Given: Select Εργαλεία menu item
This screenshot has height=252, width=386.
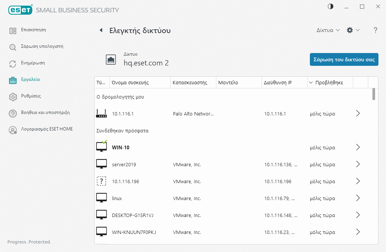Looking at the screenshot, I should [31, 79].
